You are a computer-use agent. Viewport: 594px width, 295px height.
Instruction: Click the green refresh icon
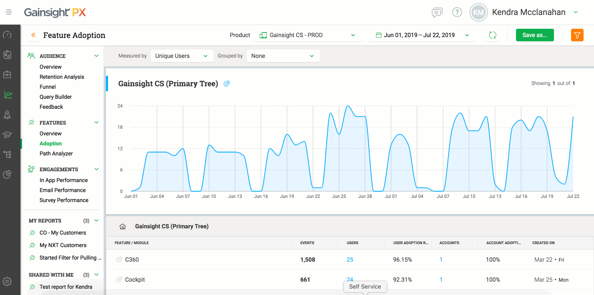(x=493, y=35)
